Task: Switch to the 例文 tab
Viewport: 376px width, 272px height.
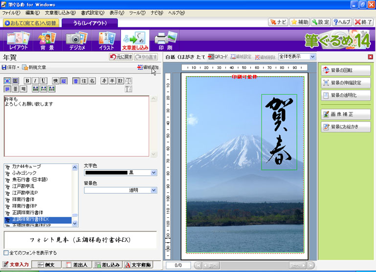Action: coord(47,265)
